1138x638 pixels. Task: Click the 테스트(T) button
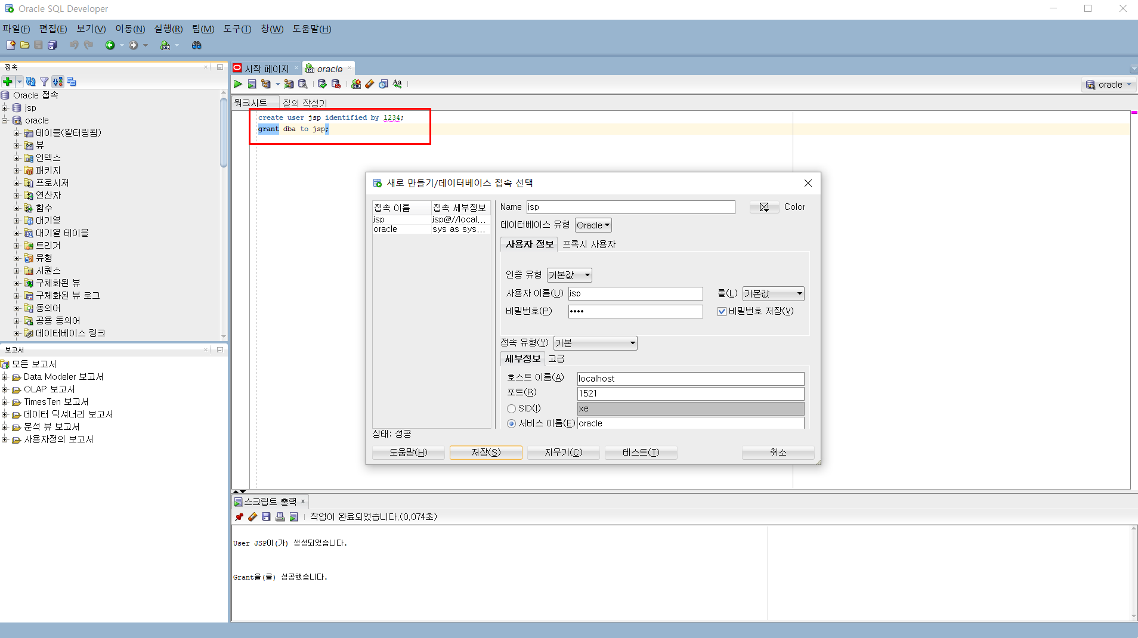tap(641, 453)
